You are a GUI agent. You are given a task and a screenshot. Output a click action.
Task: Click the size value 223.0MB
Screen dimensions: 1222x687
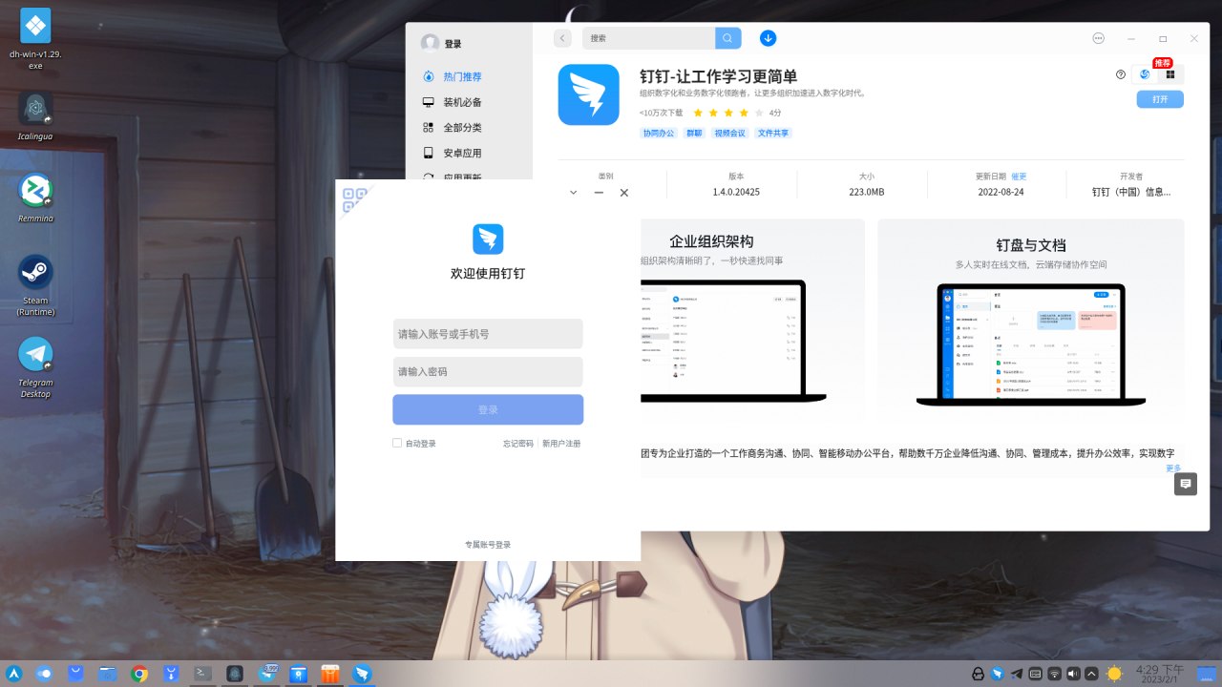coord(866,192)
